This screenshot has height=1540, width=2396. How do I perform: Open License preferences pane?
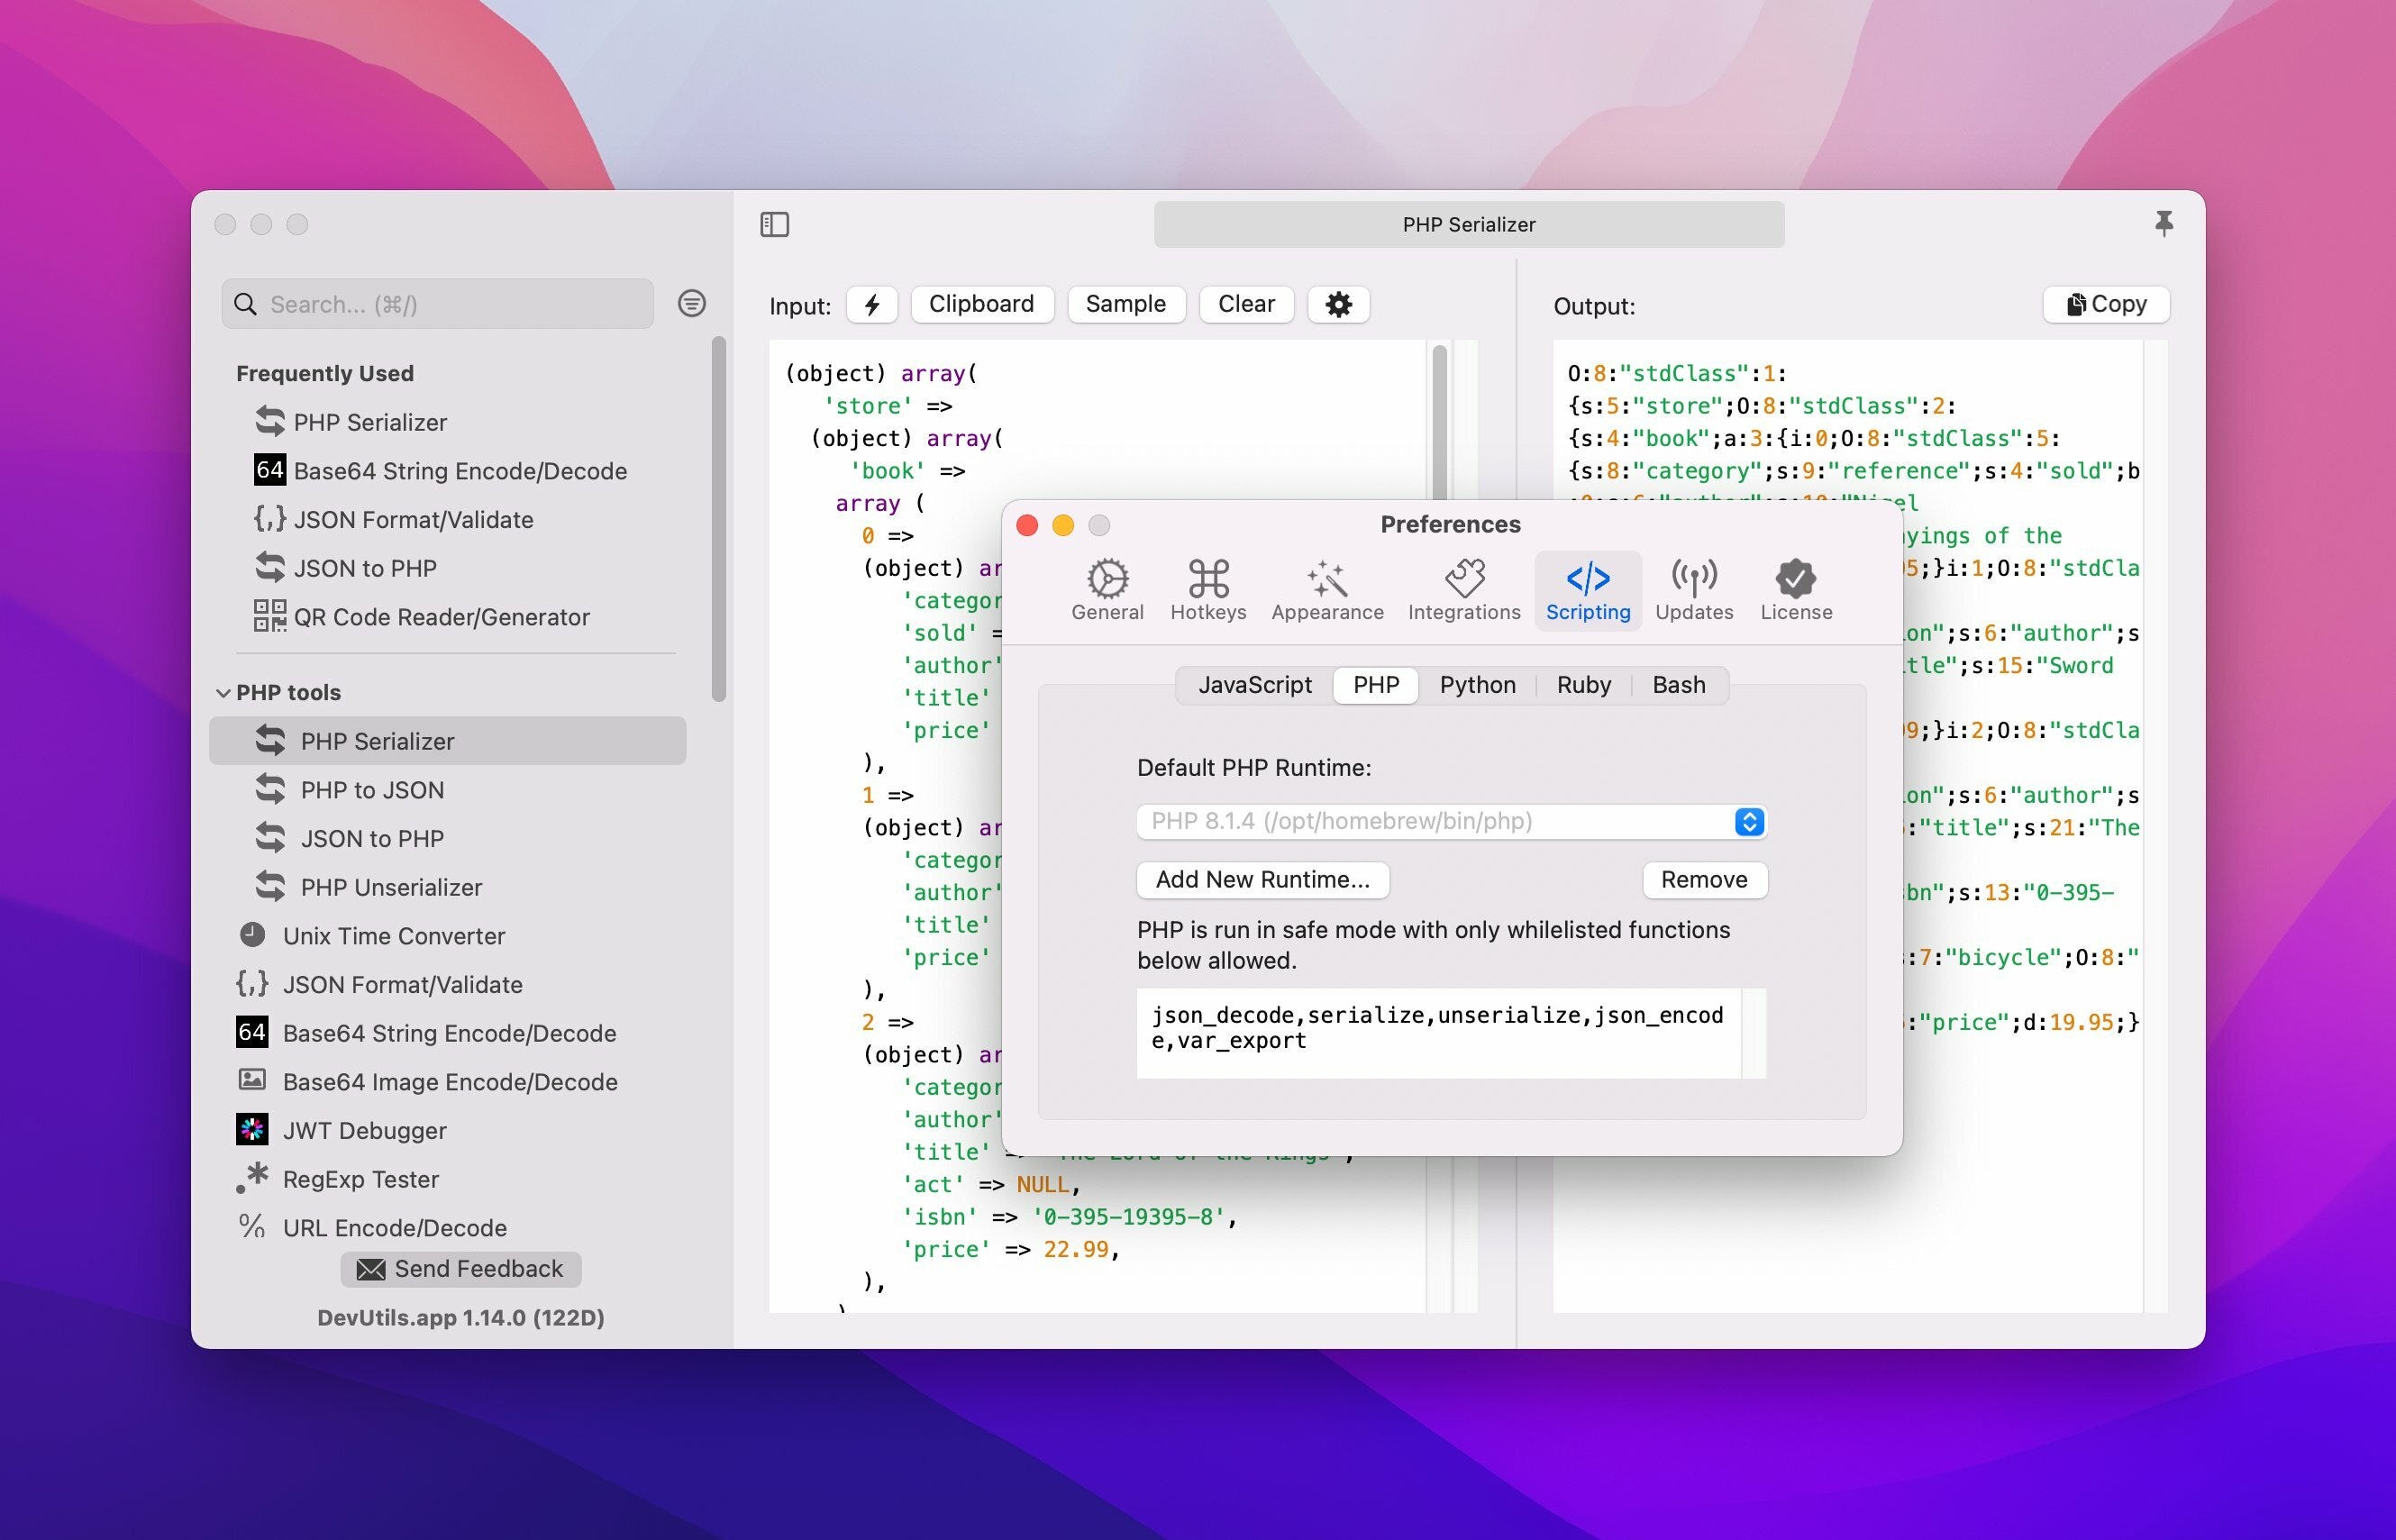[x=1796, y=590]
